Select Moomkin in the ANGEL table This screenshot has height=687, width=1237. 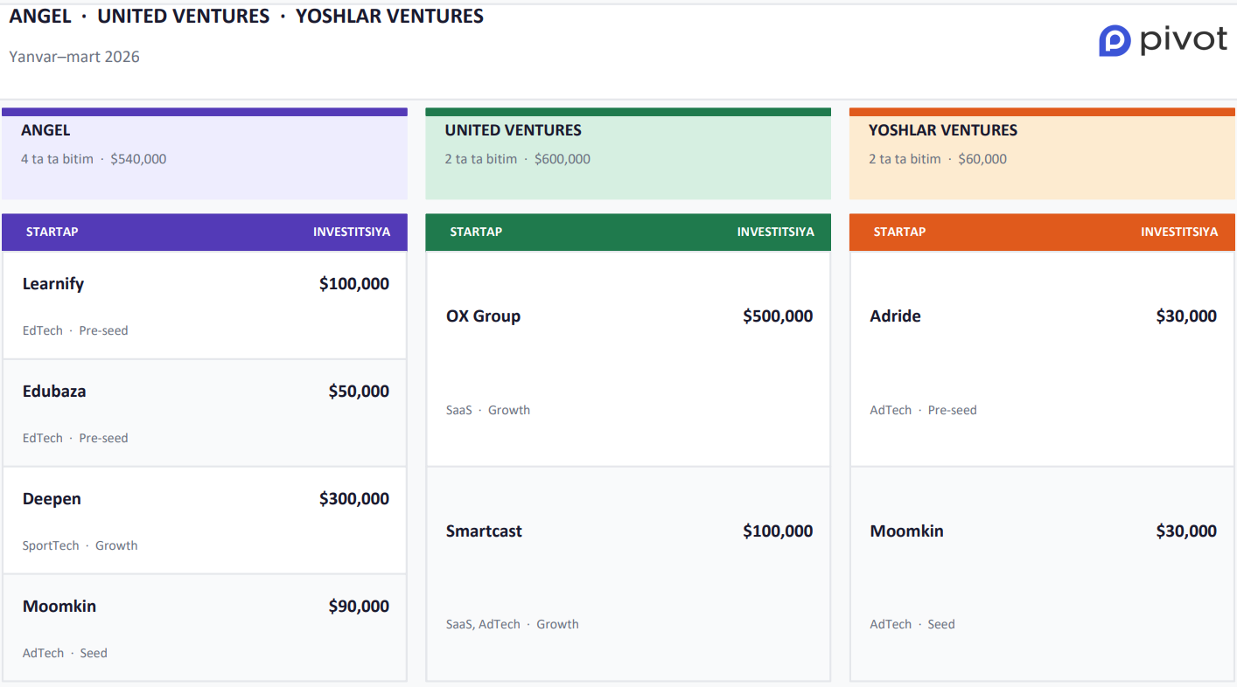(59, 607)
